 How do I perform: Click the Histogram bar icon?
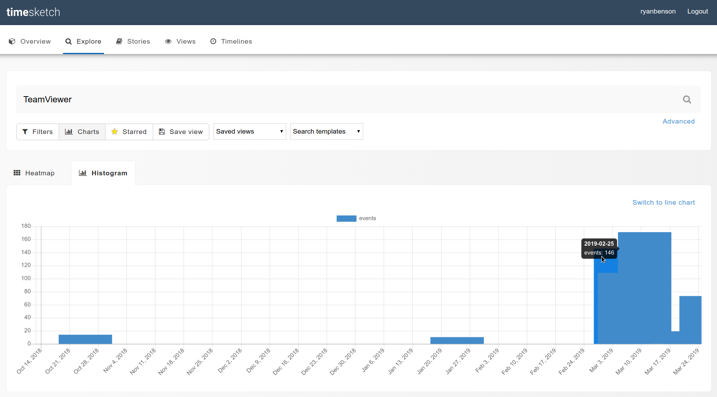pos(82,173)
